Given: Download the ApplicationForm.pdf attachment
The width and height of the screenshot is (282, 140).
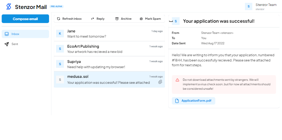Looking at the screenshot, I should pos(193,101).
